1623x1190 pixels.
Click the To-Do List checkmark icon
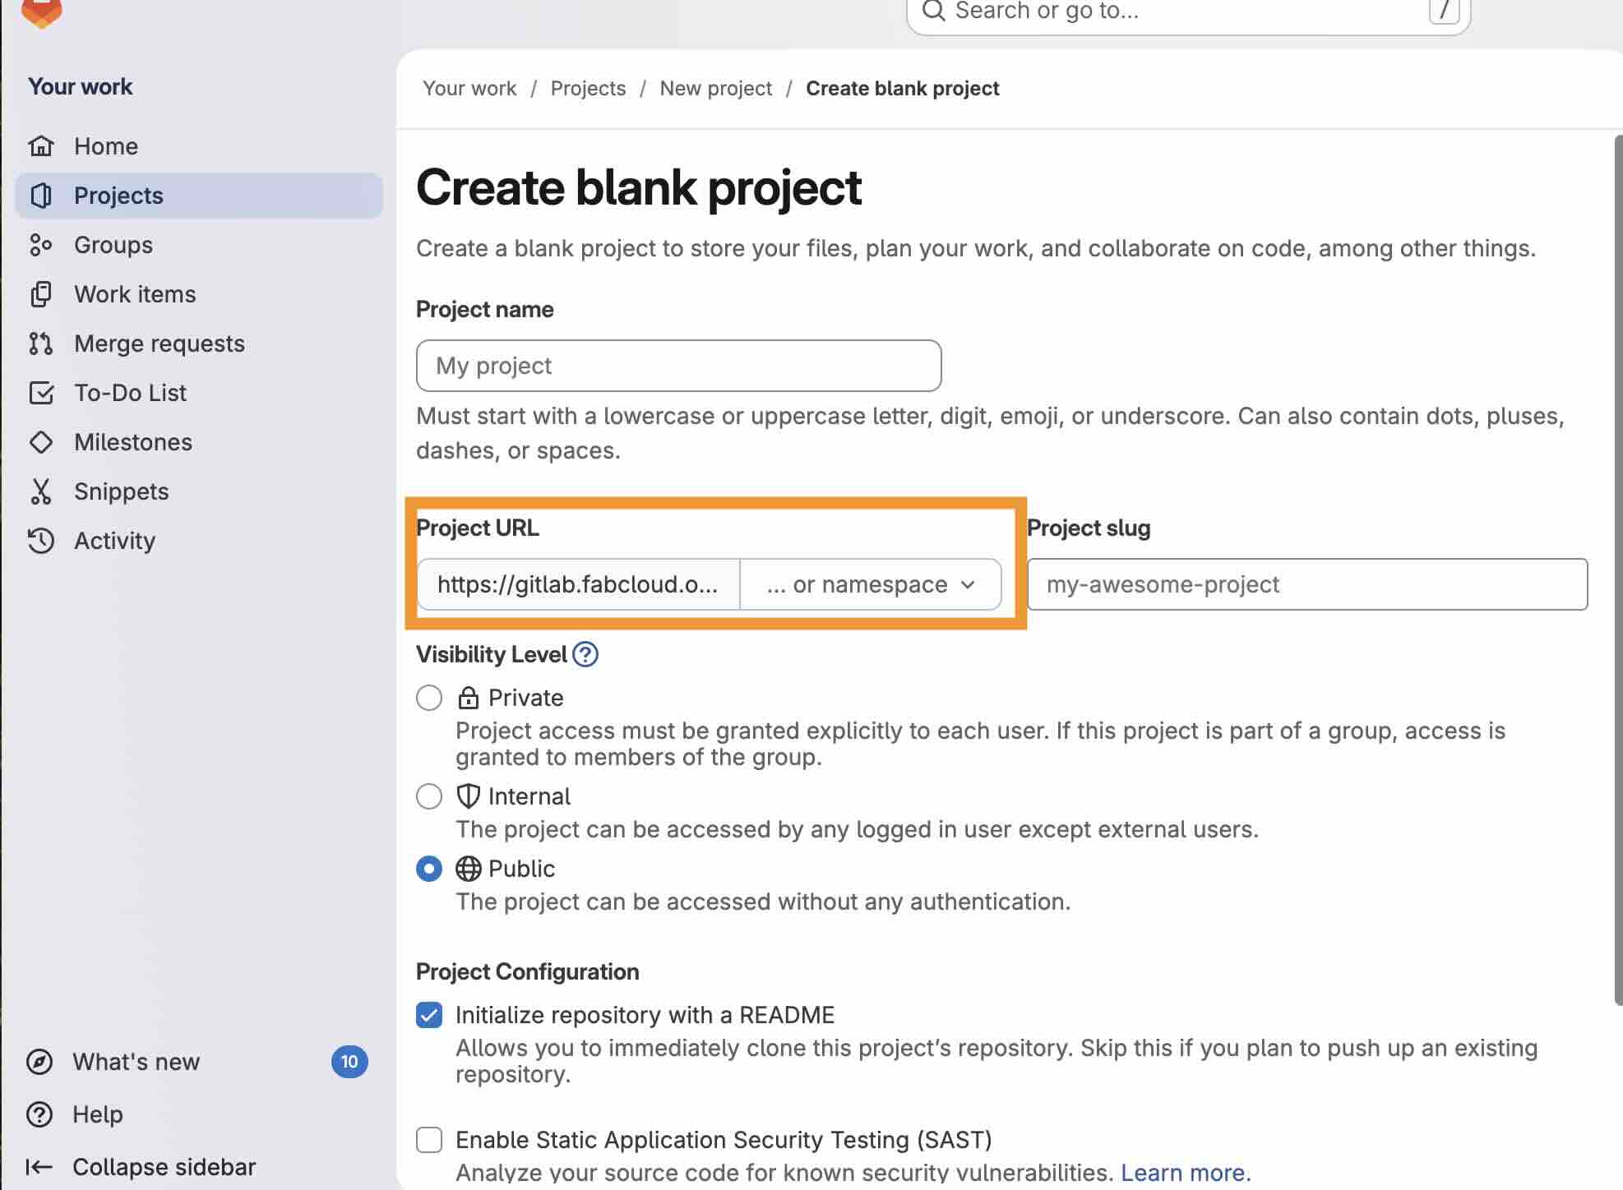41,393
